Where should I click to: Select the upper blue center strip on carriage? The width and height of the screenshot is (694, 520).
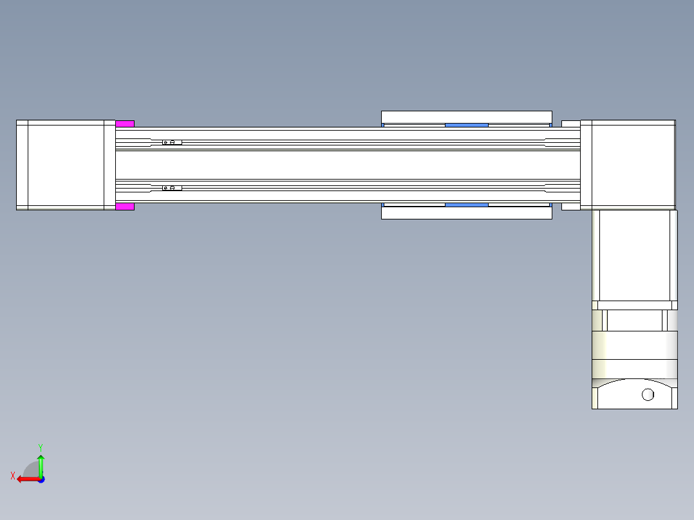467,125
